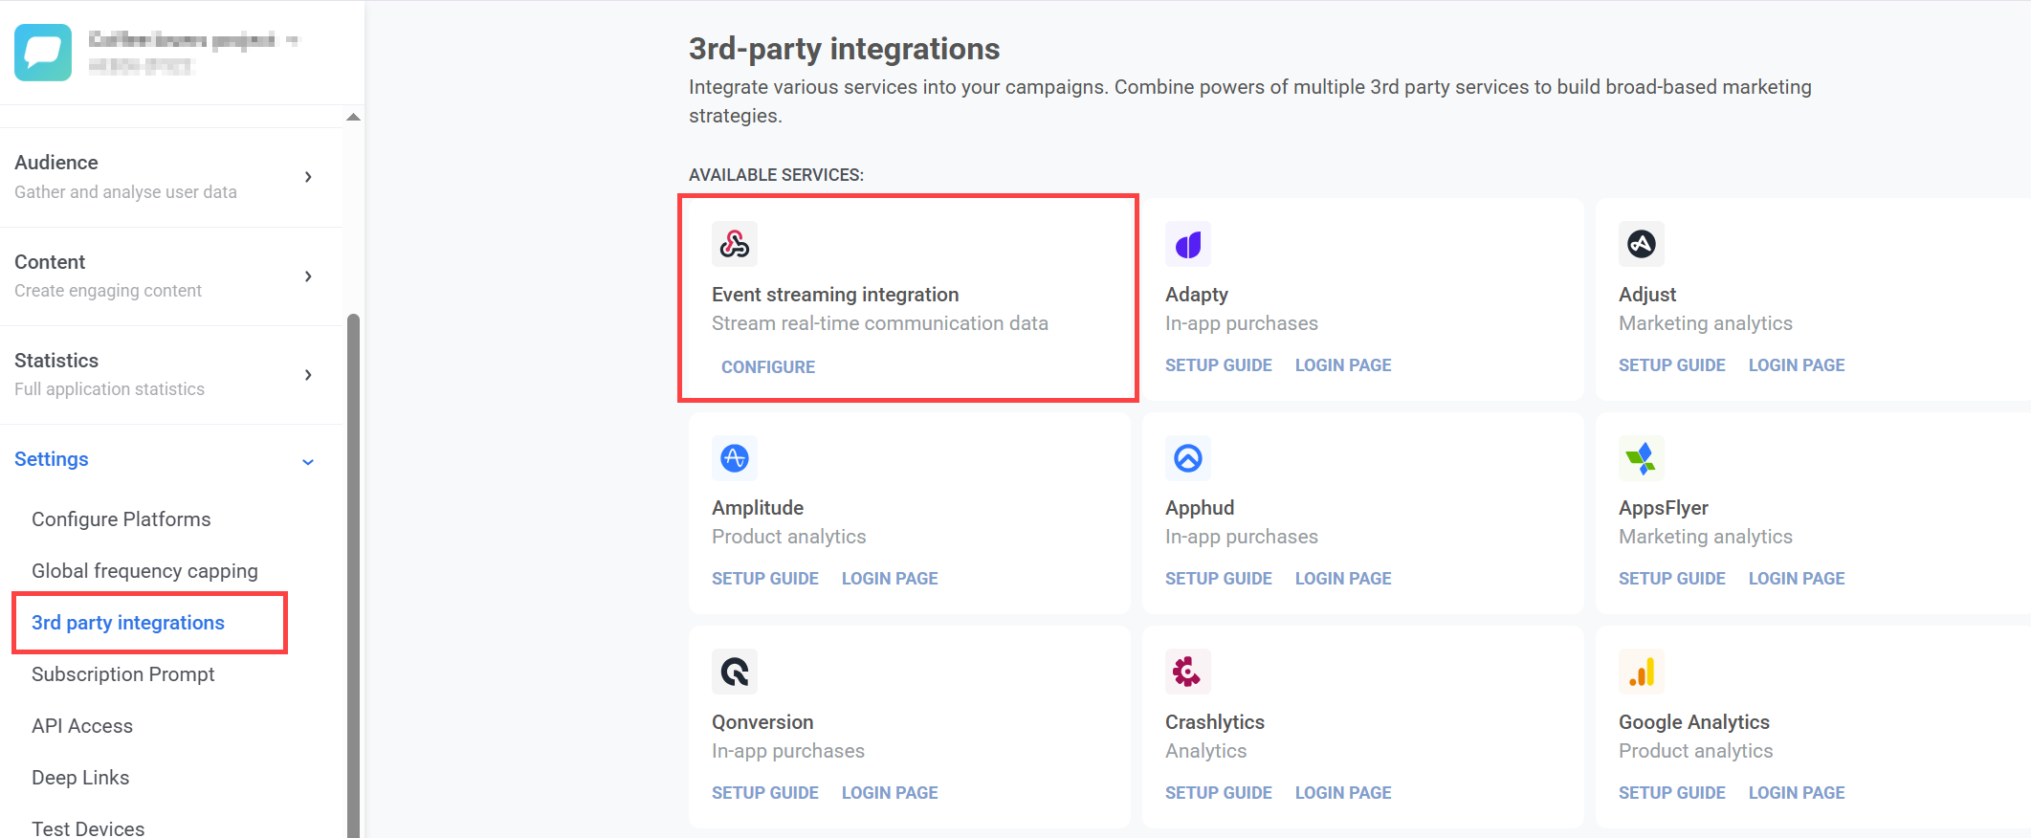The image size is (2031, 838).
Task: Click the 'Event streaming integration' title
Action: (x=835, y=295)
